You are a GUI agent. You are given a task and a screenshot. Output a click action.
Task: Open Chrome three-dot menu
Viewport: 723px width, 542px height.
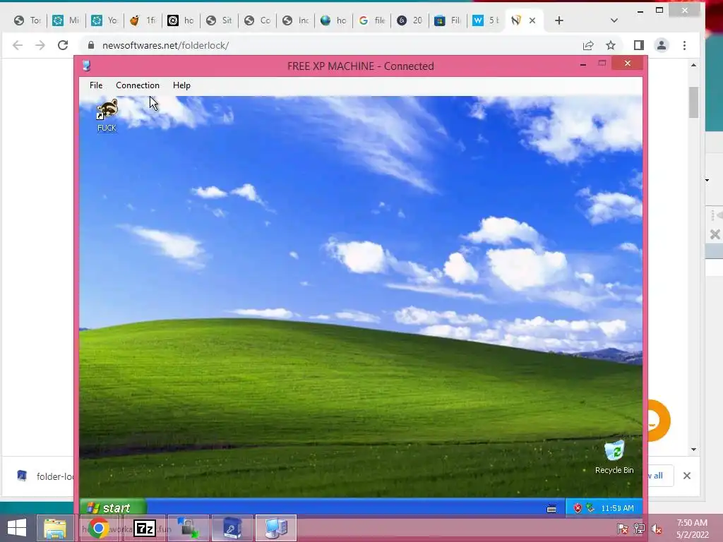[684, 45]
